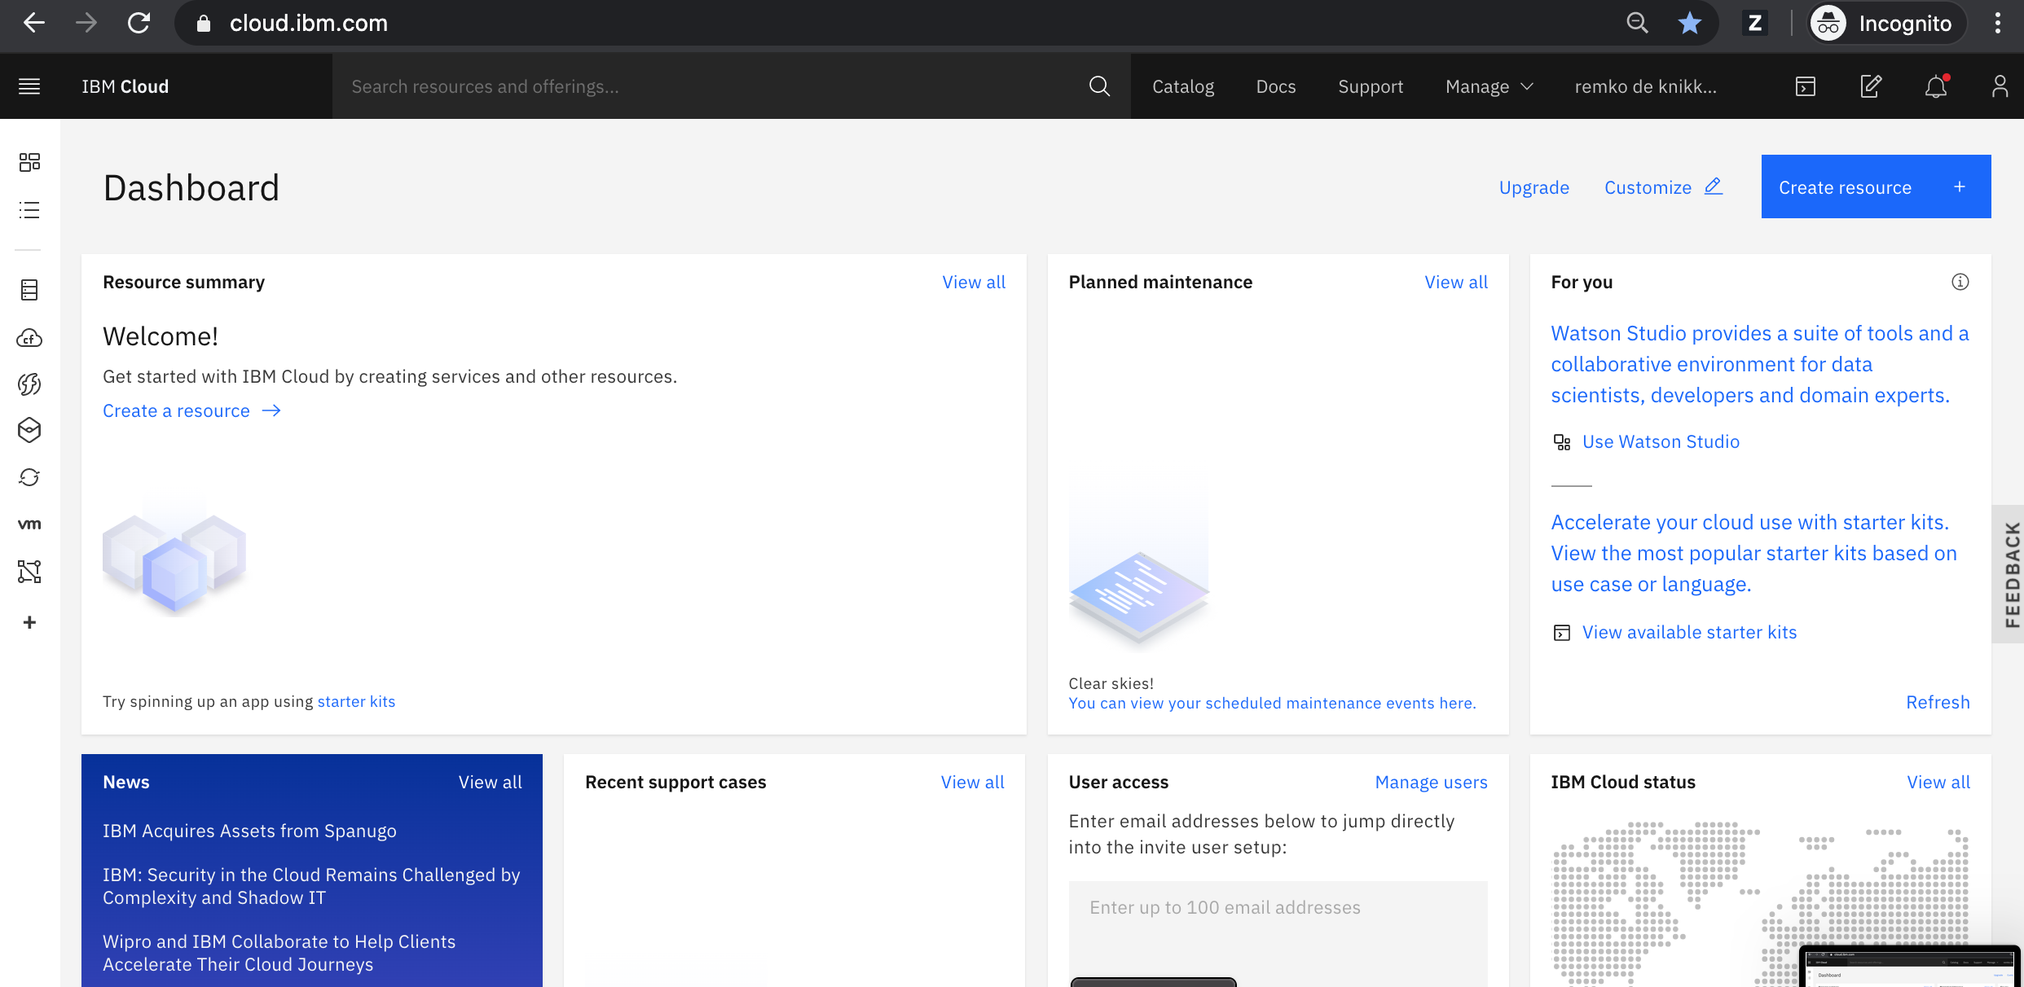This screenshot has width=2024, height=987.
Task: Select the Resource list icon in sidebar
Action: (x=29, y=209)
